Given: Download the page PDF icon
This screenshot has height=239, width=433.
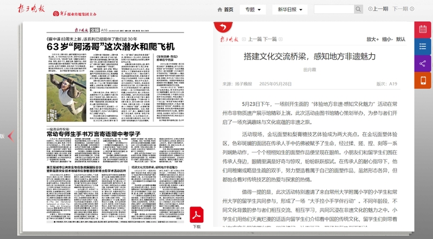Looking at the screenshot, I should (197, 215).
